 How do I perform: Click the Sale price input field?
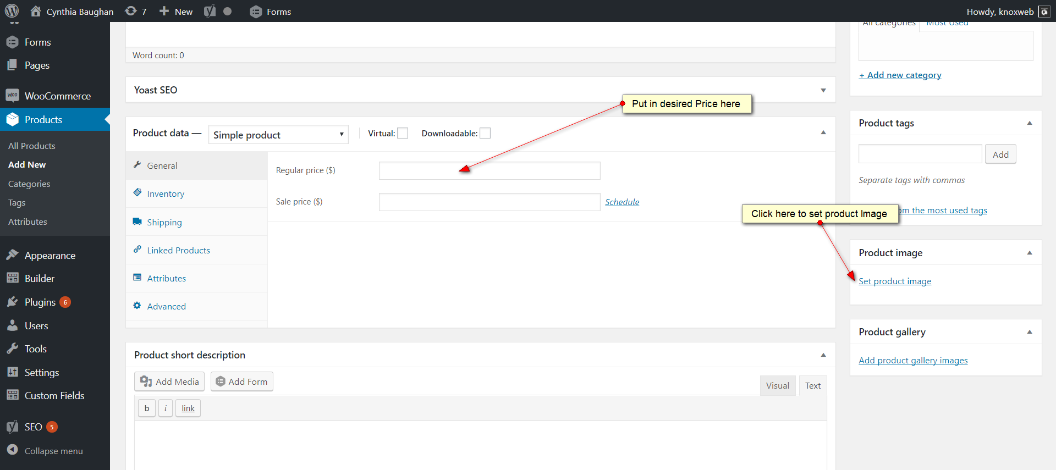pos(490,202)
